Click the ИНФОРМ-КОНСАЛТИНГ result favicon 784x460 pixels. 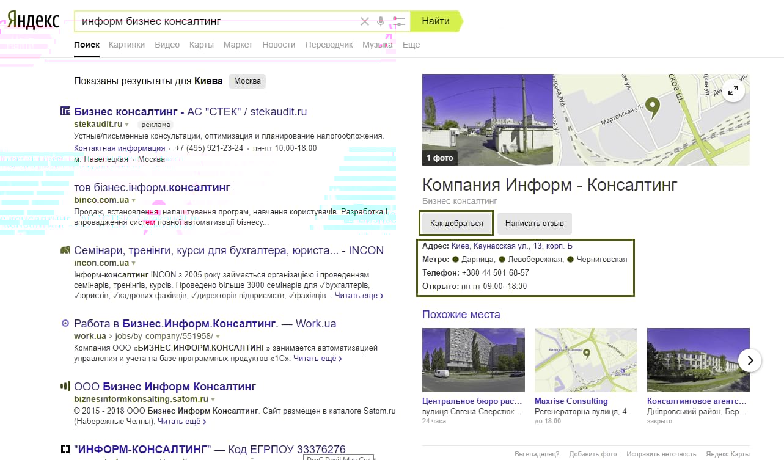click(x=65, y=450)
